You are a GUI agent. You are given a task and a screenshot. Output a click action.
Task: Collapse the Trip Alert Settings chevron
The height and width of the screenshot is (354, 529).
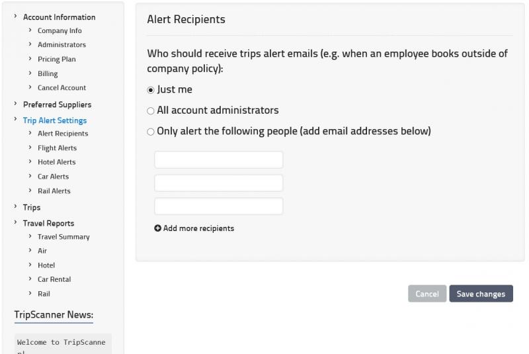point(15,119)
